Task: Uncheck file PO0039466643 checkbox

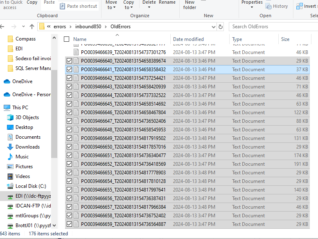Action: click(x=69, y=87)
